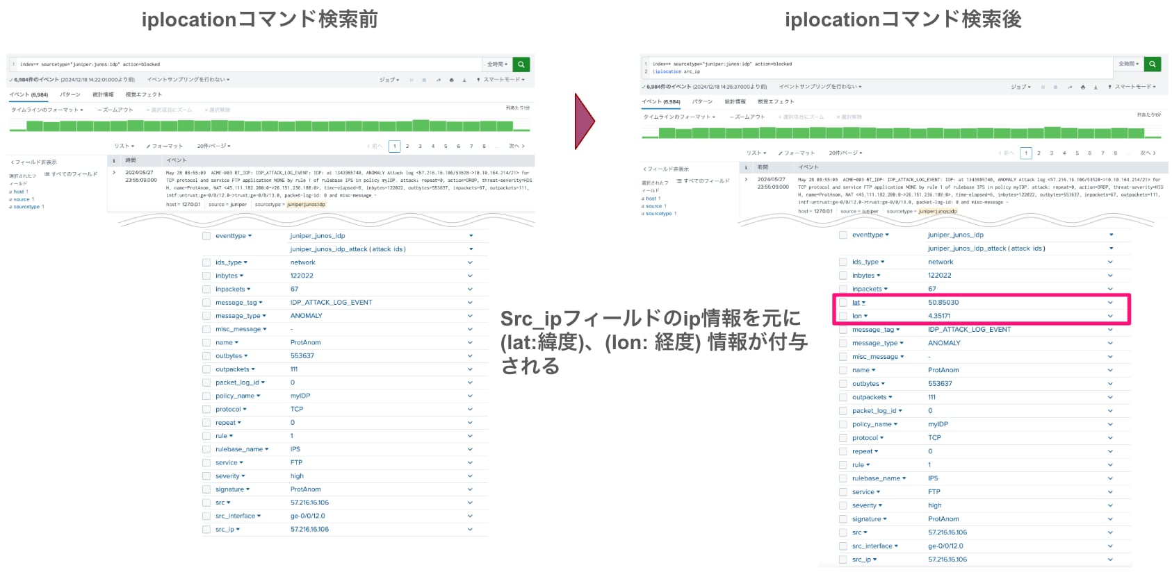This screenshot has width=1172, height=572.
Task: Click the iplocation src_ip query line, right
Action: [677, 71]
